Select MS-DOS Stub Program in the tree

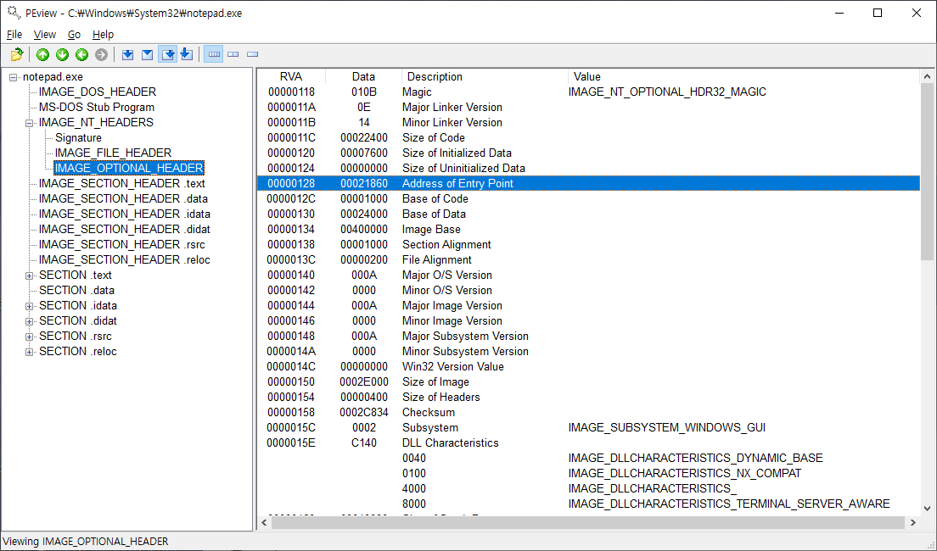(x=97, y=108)
